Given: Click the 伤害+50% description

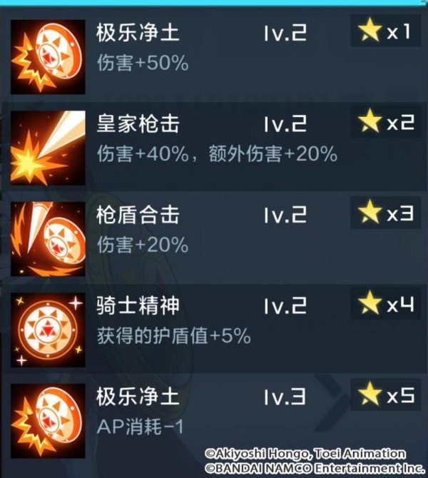Looking at the screenshot, I should click(143, 63).
